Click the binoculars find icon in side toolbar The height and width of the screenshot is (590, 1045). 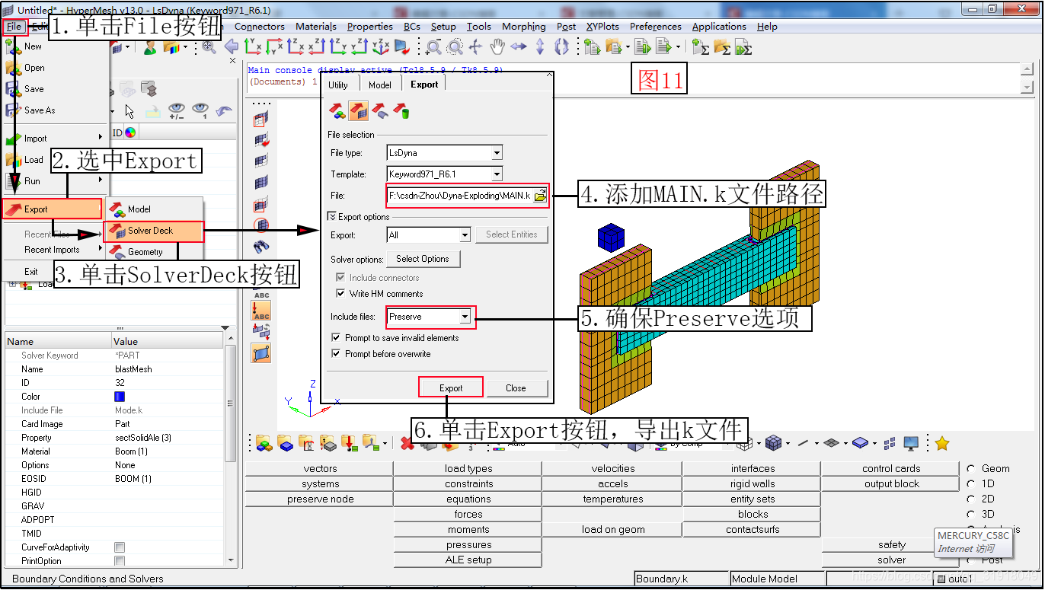261,247
